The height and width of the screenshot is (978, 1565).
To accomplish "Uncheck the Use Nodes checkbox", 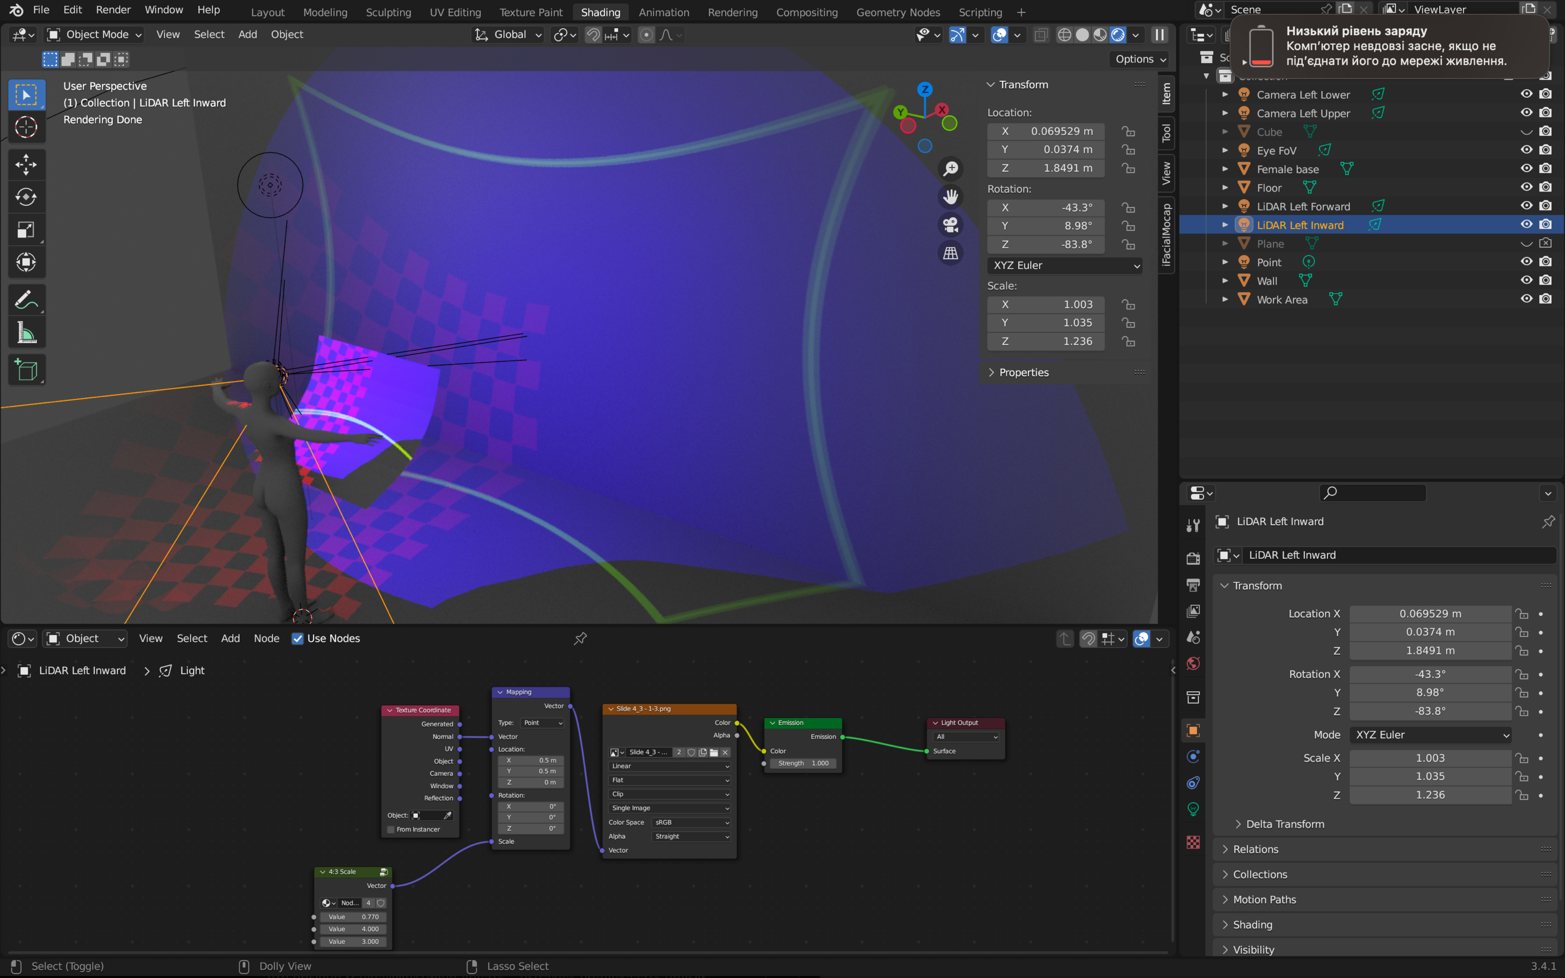I will (x=298, y=639).
